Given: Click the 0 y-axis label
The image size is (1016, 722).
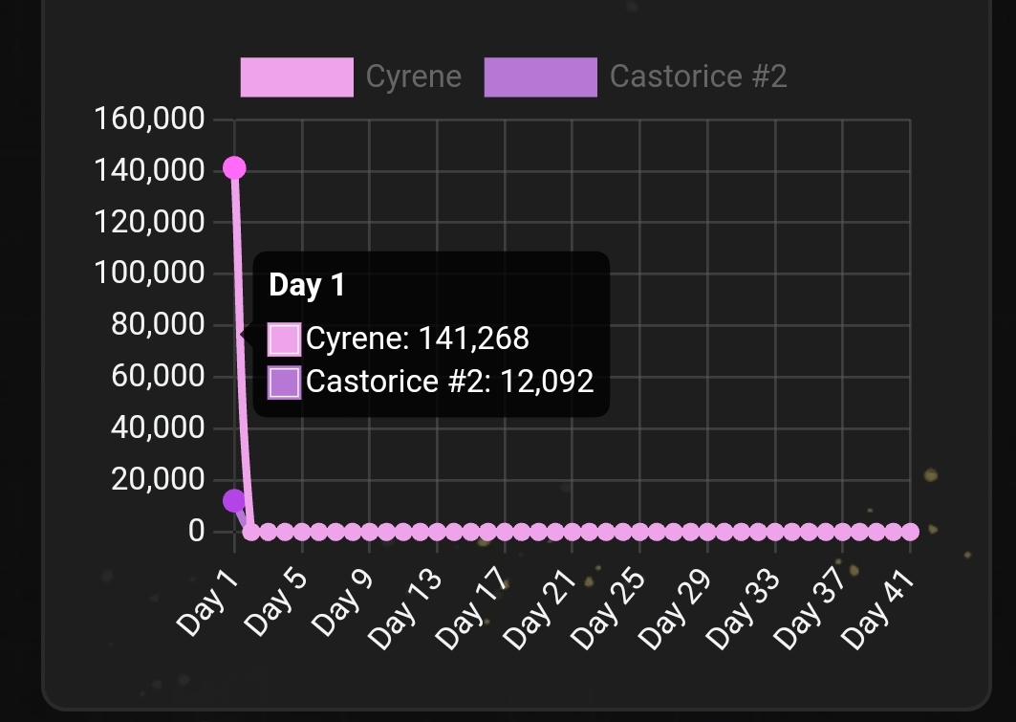Looking at the screenshot, I should 196,531.
